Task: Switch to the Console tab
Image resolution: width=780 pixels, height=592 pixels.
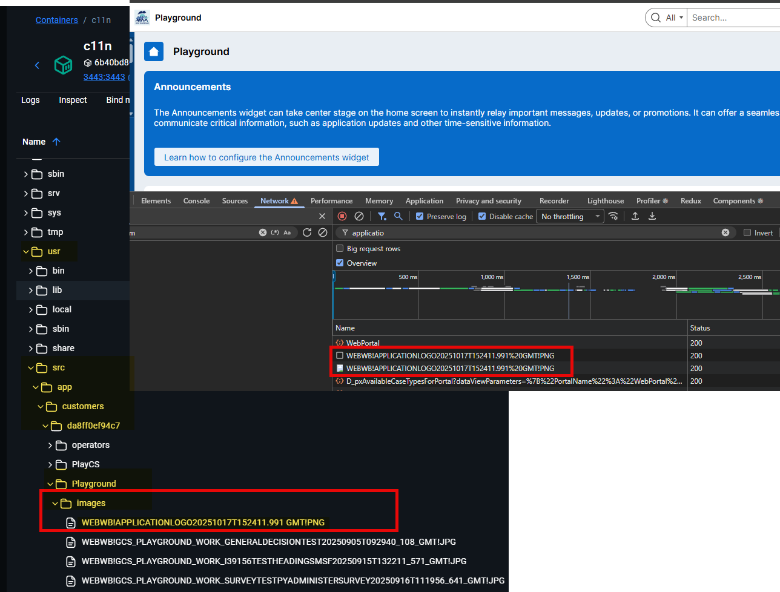Action: point(196,200)
